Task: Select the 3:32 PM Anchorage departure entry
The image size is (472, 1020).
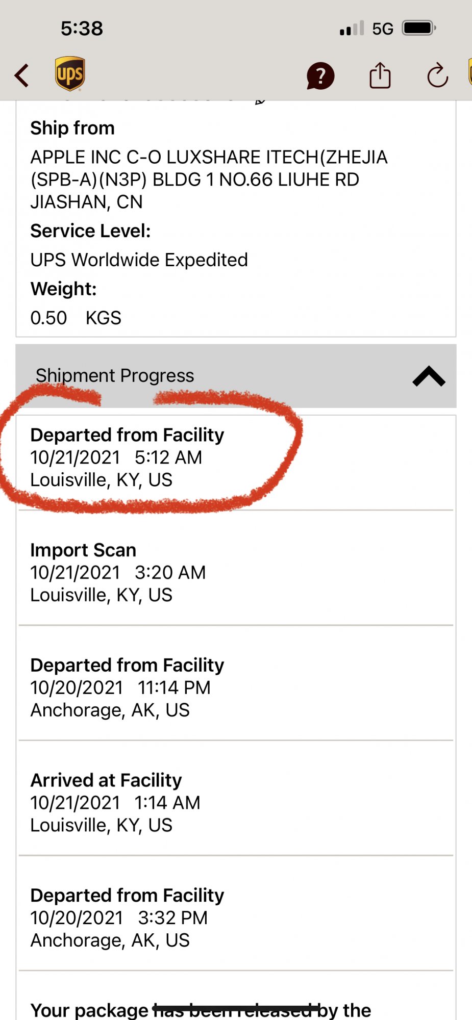Action: tap(128, 917)
